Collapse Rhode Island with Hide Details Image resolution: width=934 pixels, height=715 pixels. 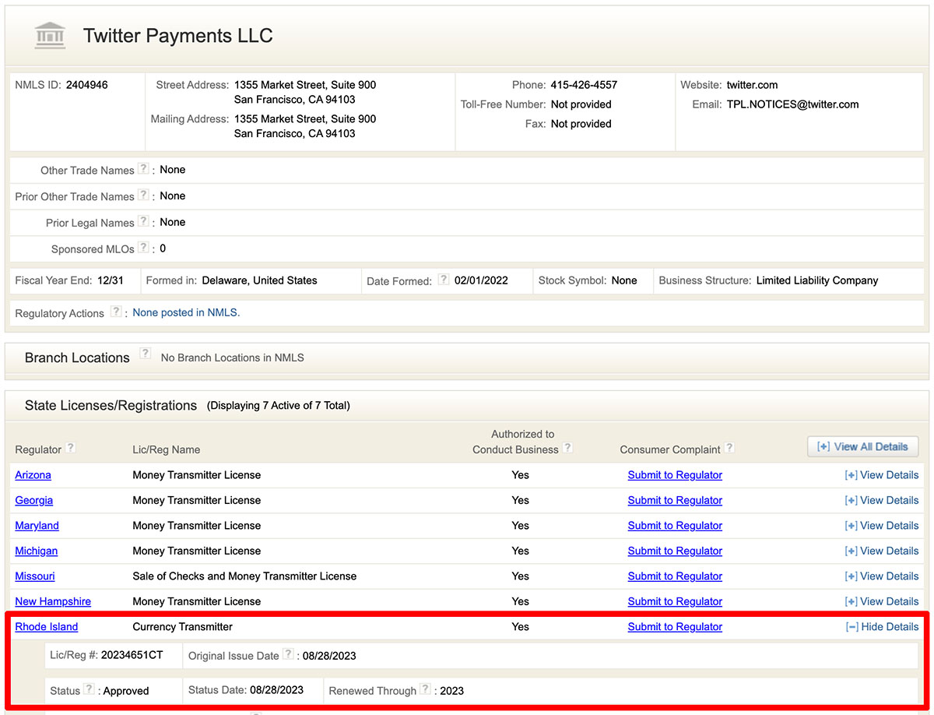coord(882,627)
